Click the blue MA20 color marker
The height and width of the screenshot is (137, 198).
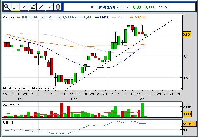pos(97,17)
